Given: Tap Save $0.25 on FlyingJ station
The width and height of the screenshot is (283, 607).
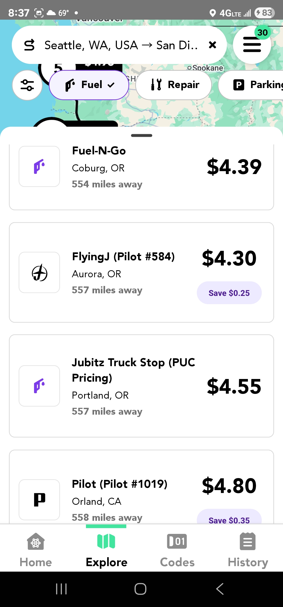Looking at the screenshot, I should pyautogui.click(x=229, y=293).
